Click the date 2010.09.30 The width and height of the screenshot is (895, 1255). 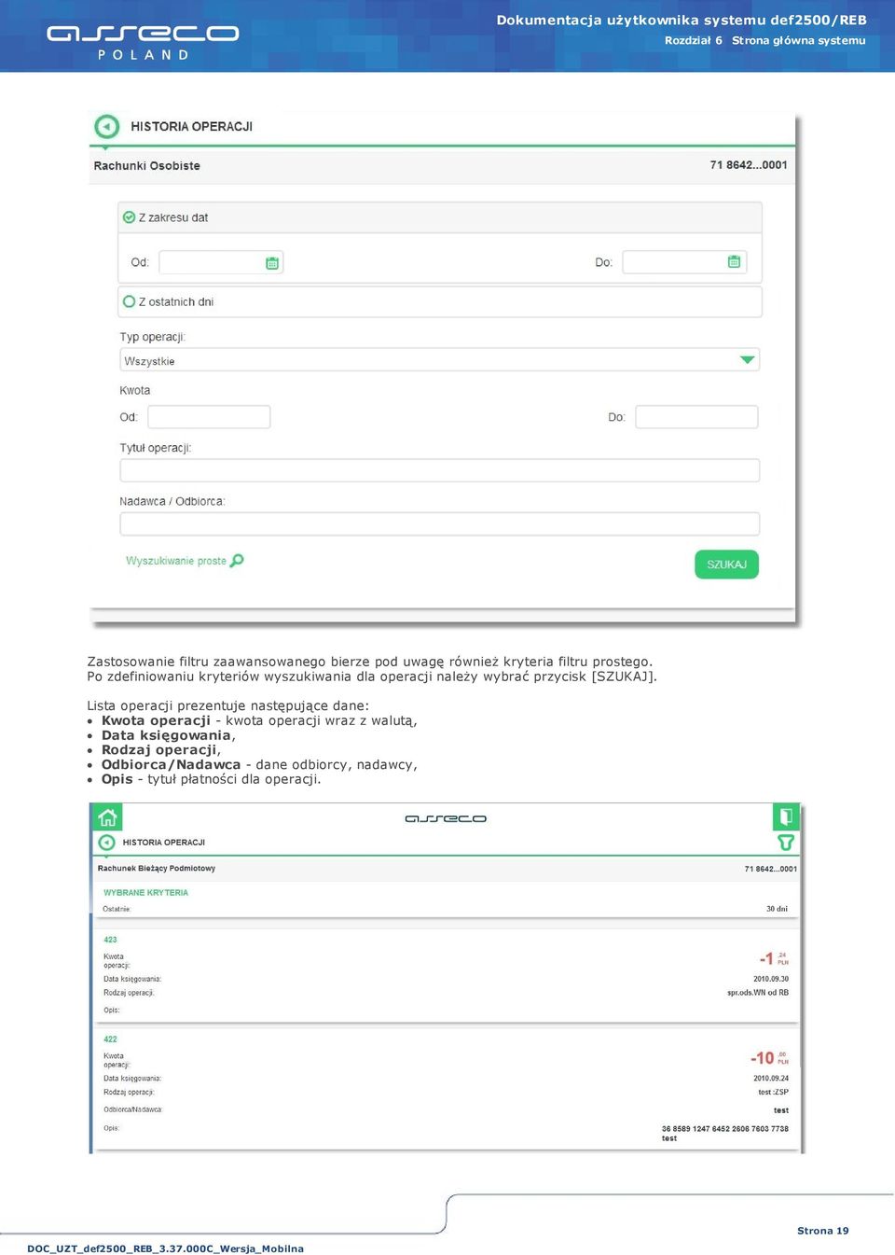771,980
